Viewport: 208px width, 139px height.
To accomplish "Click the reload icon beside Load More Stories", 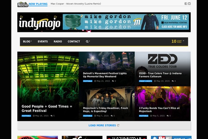I will pos(118,125).
